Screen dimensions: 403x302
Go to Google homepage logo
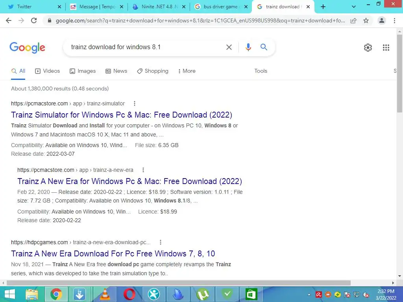27,48
